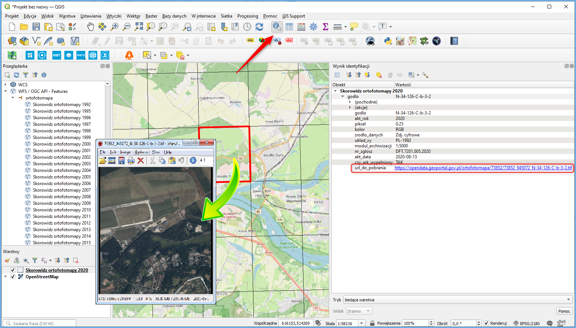Open the Wtyczki menu
576x328 pixels.
114,16
